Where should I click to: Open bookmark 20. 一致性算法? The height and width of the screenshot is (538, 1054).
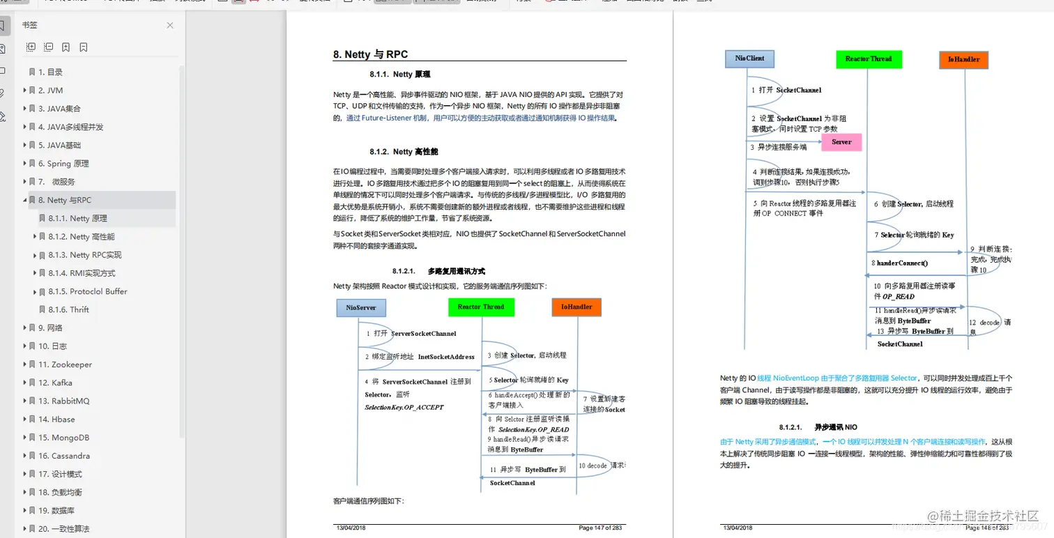click(64, 529)
